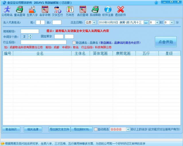Toggle the 自动挑选 checkbox
183x146 pixels.
tap(96, 129)
